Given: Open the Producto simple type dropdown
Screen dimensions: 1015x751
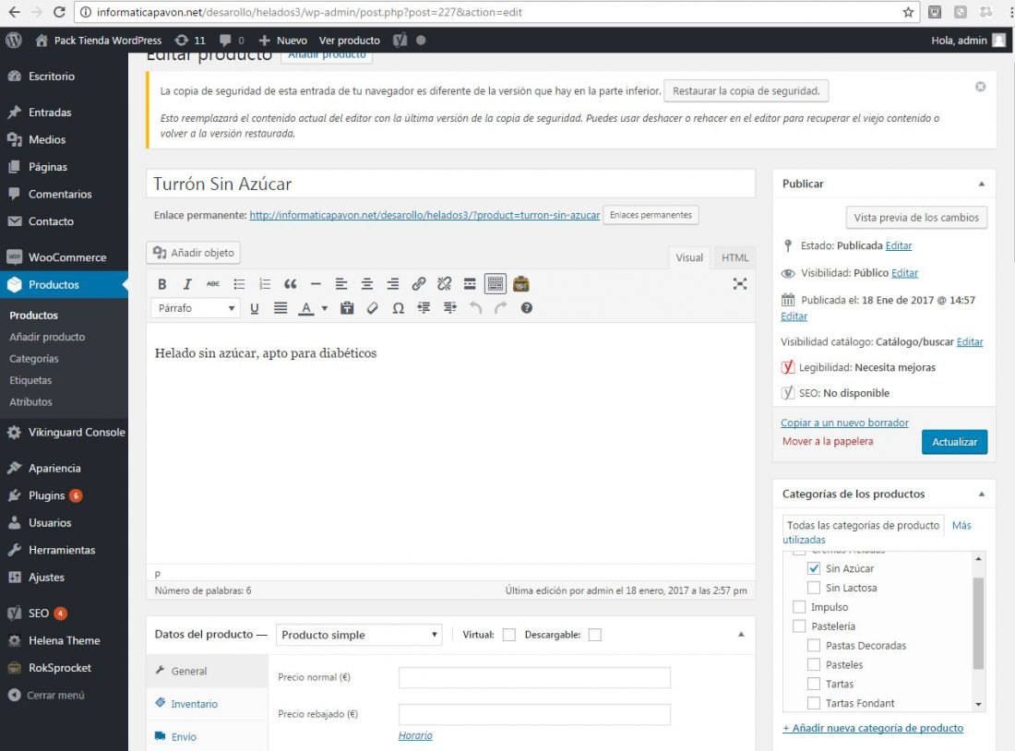Looking at the screenshot, I should point(359,635).
